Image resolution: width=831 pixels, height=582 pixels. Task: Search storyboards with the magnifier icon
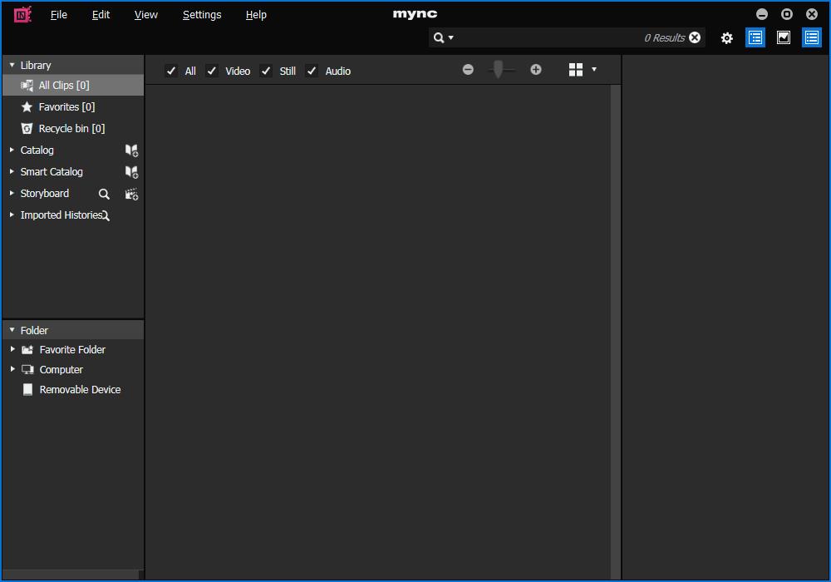click(x=104, y=194)
